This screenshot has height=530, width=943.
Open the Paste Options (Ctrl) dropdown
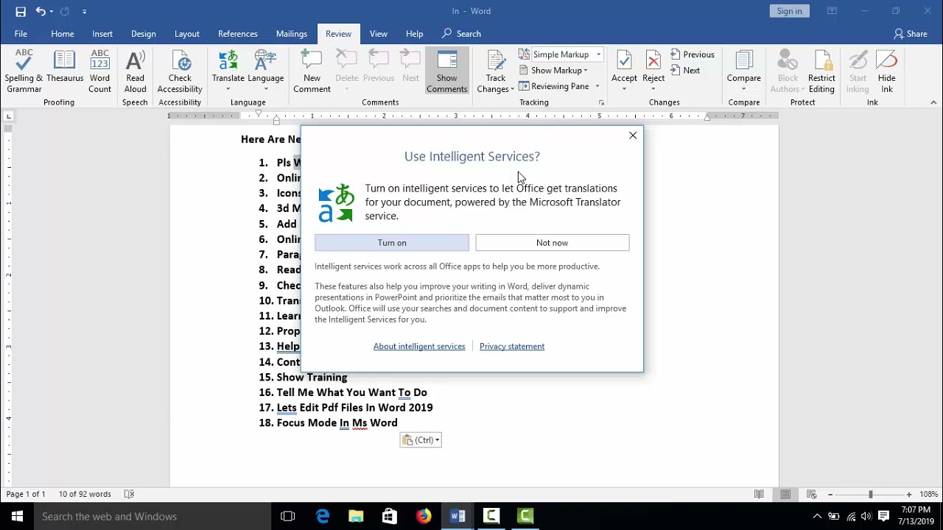[x=421, y=440]
